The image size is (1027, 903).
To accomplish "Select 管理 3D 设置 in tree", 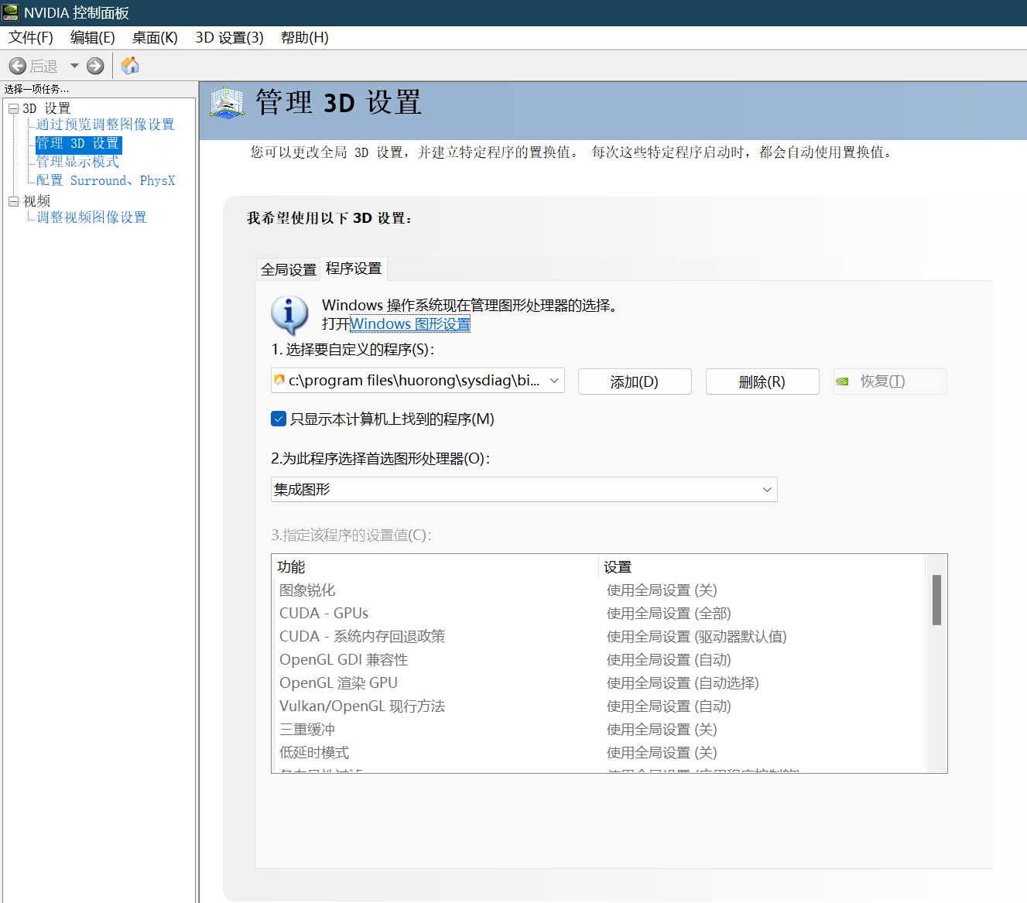I will [x=78, y=144].
